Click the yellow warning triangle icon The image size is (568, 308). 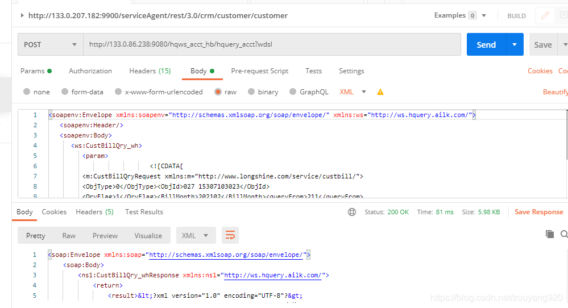tap(380, 92)
